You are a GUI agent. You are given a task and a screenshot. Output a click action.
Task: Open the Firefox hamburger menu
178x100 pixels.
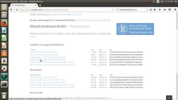click(x=175, y=10)
